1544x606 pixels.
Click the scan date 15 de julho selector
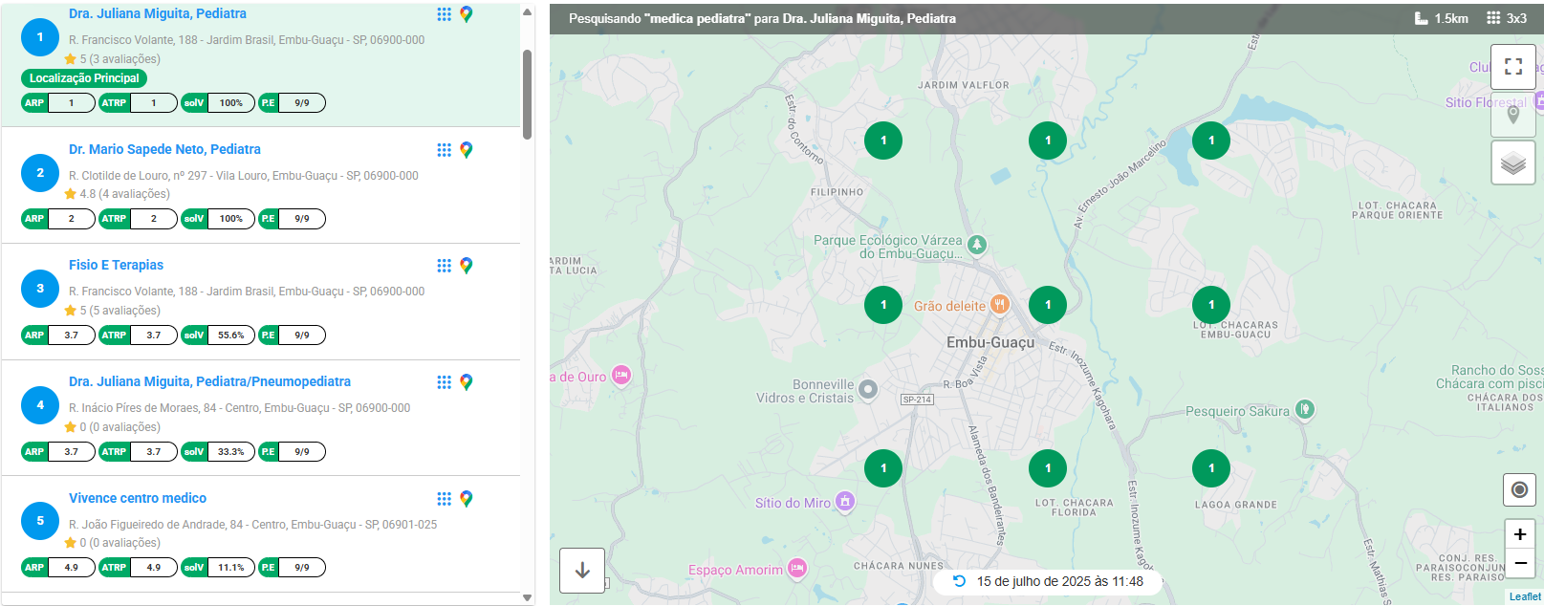[1048, 581]
